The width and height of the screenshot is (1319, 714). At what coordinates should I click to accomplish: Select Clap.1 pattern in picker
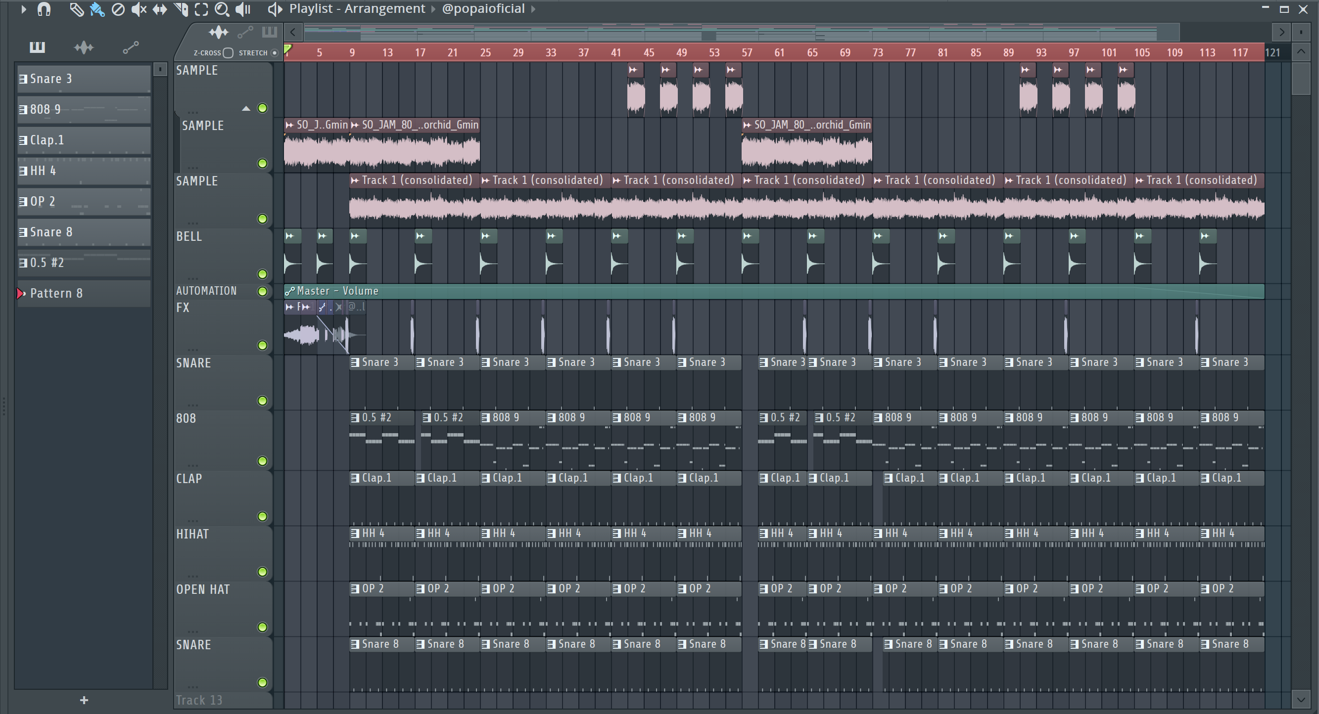click(x=84, y=140)
